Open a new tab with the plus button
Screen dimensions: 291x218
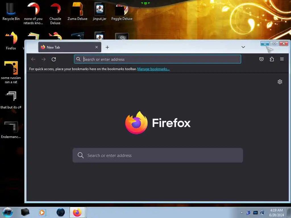tap(107, 47)
